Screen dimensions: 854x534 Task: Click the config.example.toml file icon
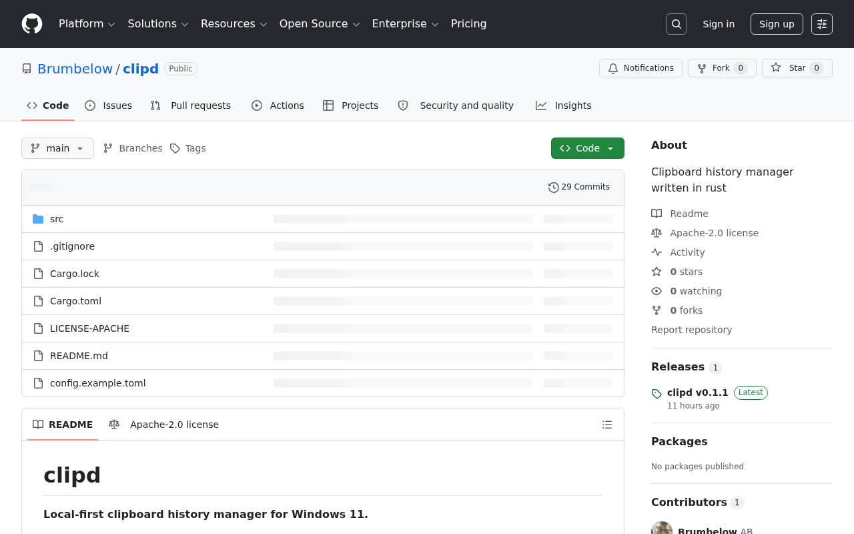[38, 383]
